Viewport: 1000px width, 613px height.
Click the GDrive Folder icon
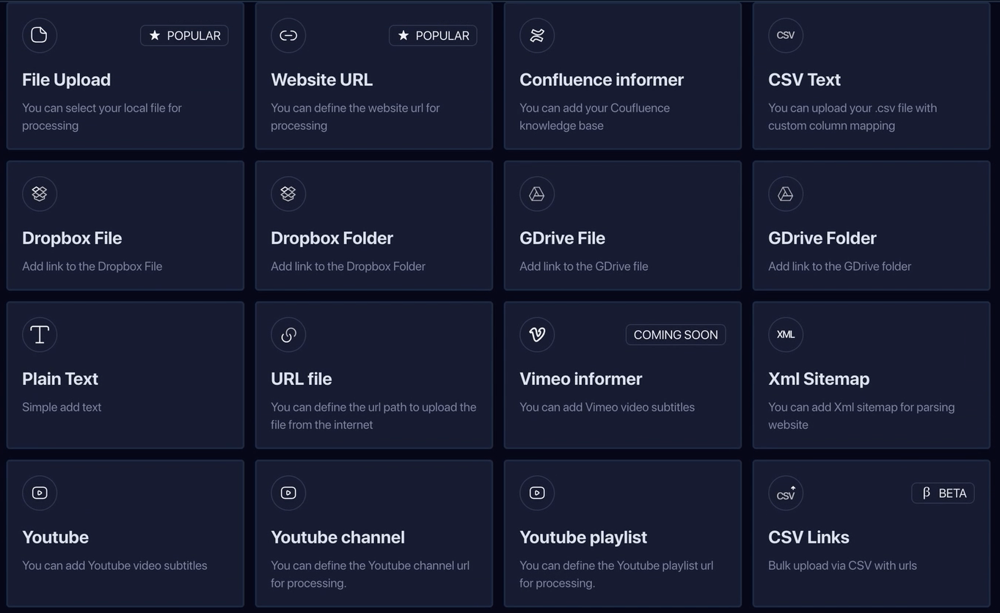786,194
